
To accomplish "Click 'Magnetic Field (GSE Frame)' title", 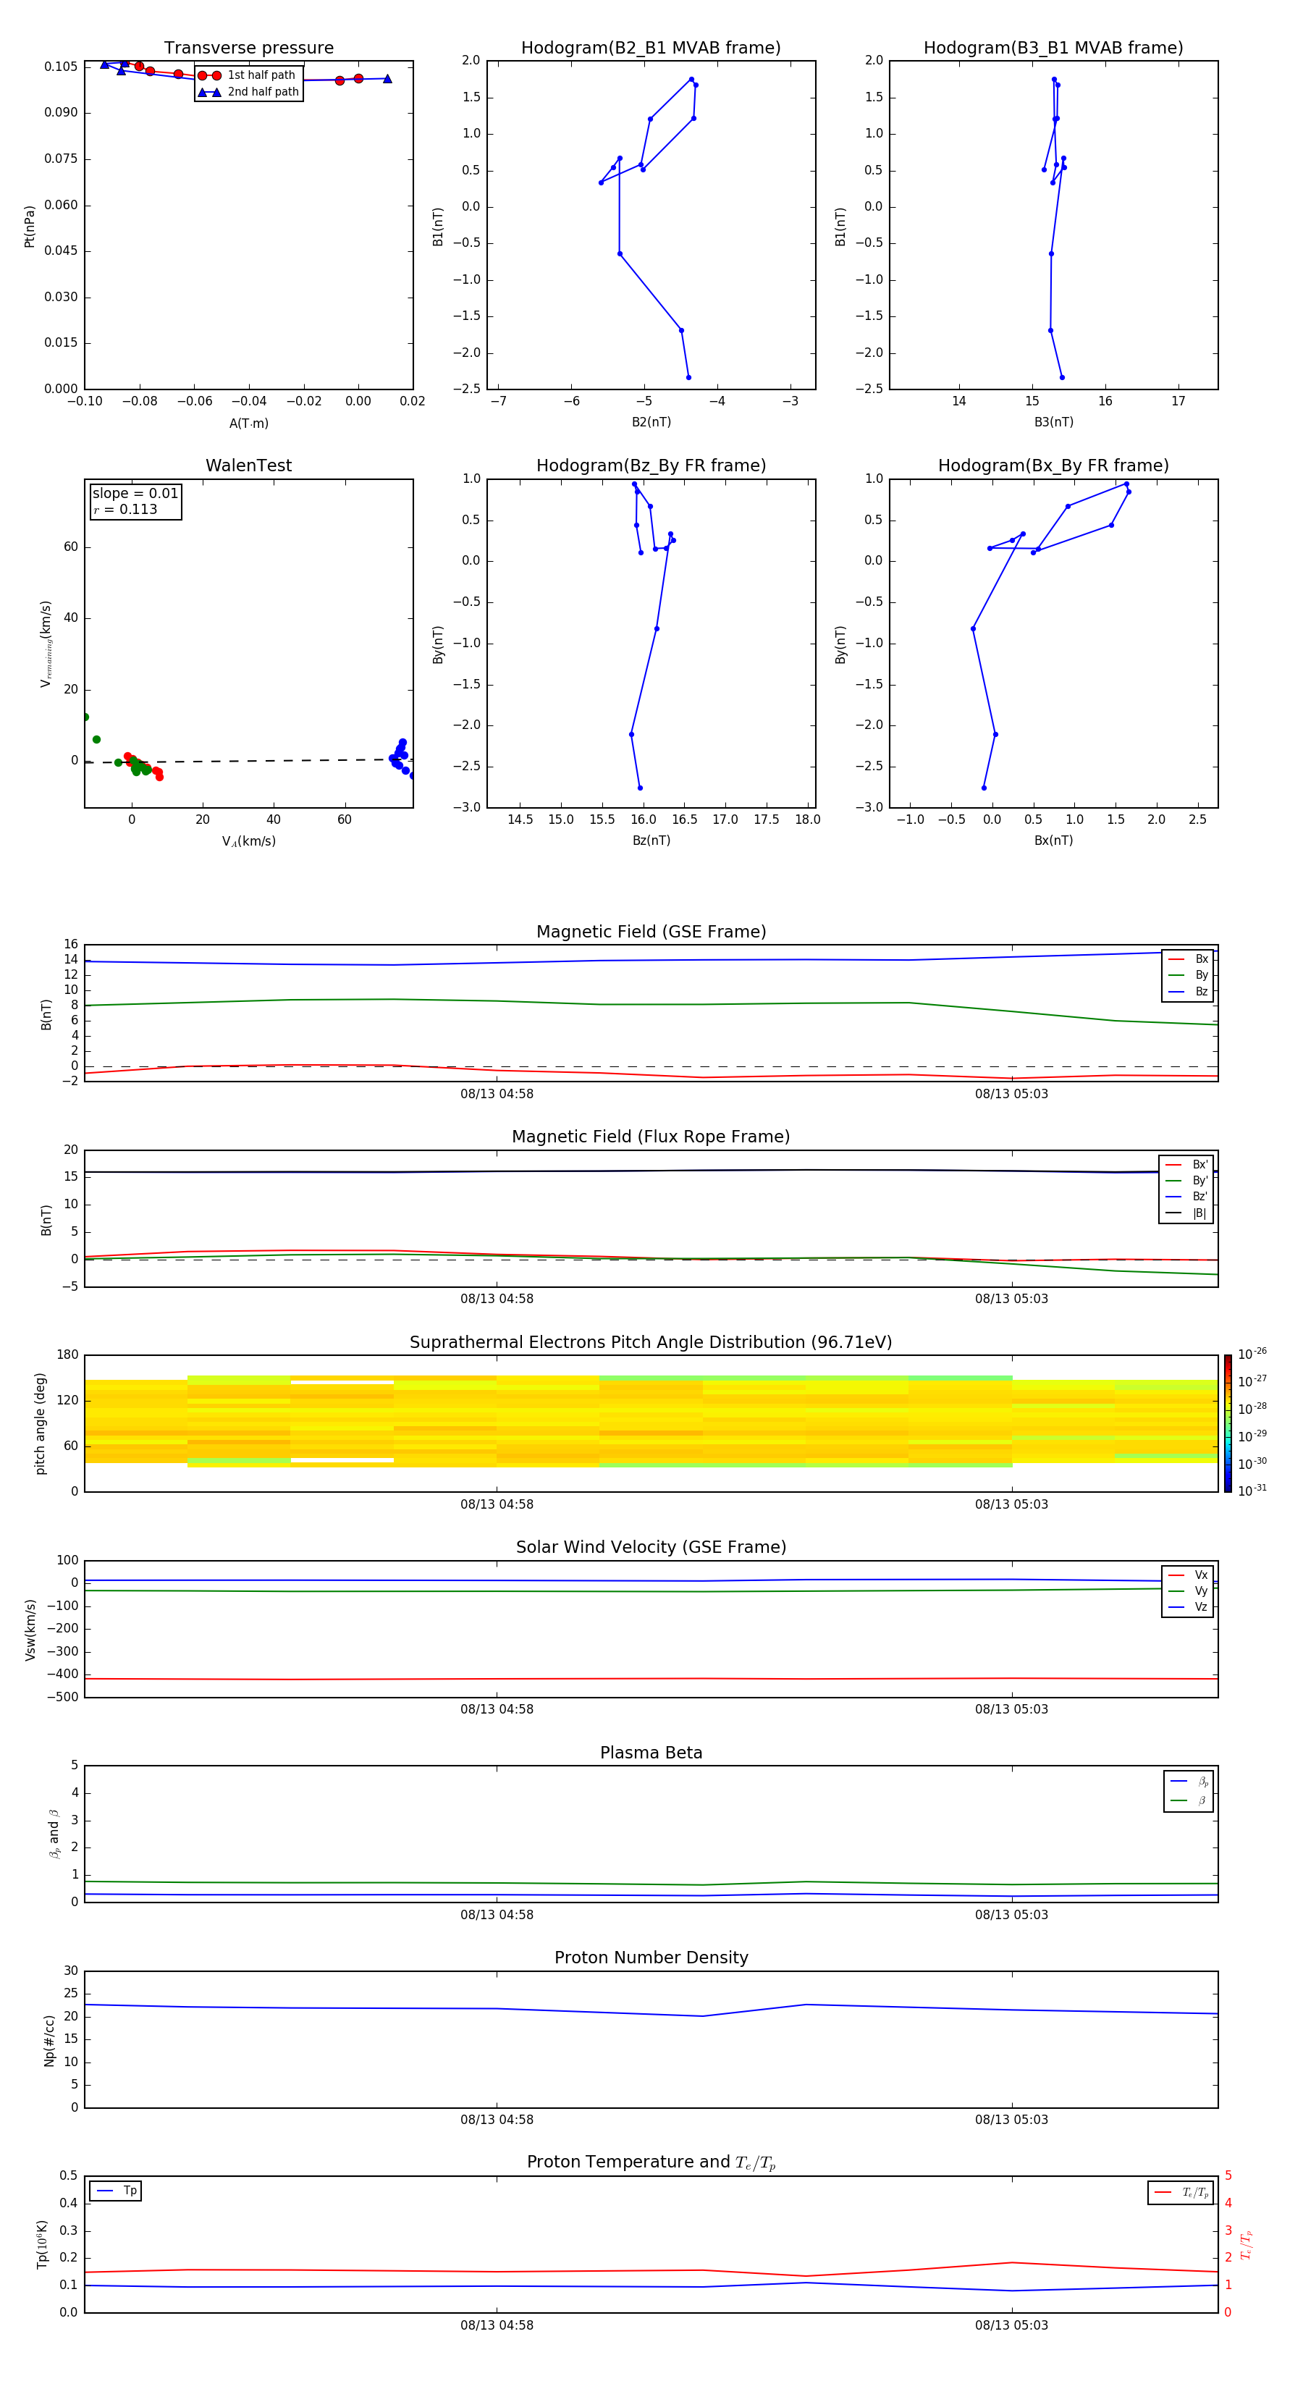I will (651, 932).
